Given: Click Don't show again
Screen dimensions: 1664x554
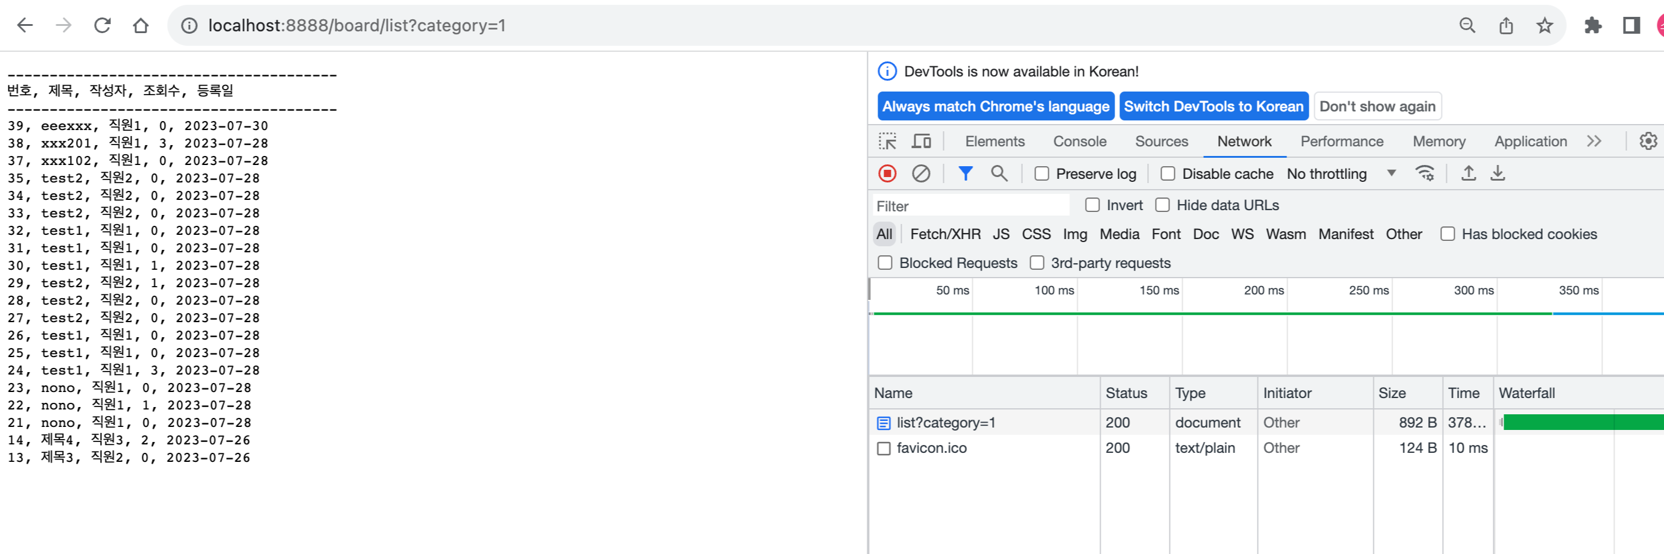Looking at the screenshot, I should [x=1377, y=107].
